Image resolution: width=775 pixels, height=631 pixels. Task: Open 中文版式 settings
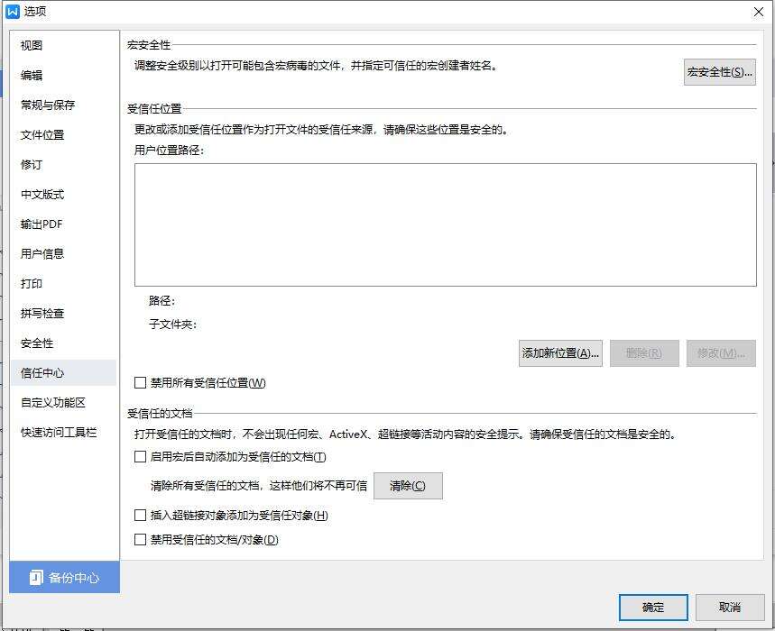(x=42, y=194)
